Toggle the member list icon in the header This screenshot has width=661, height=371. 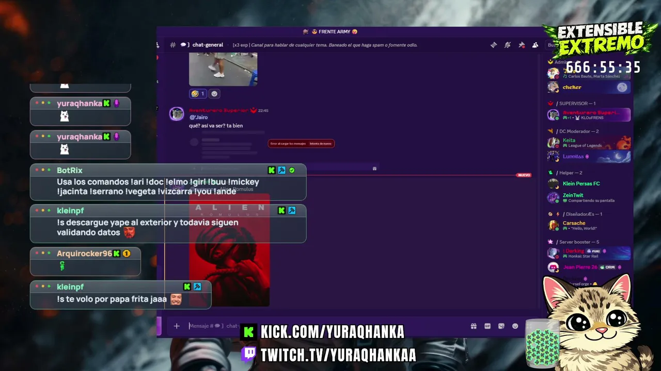point(536,45)
